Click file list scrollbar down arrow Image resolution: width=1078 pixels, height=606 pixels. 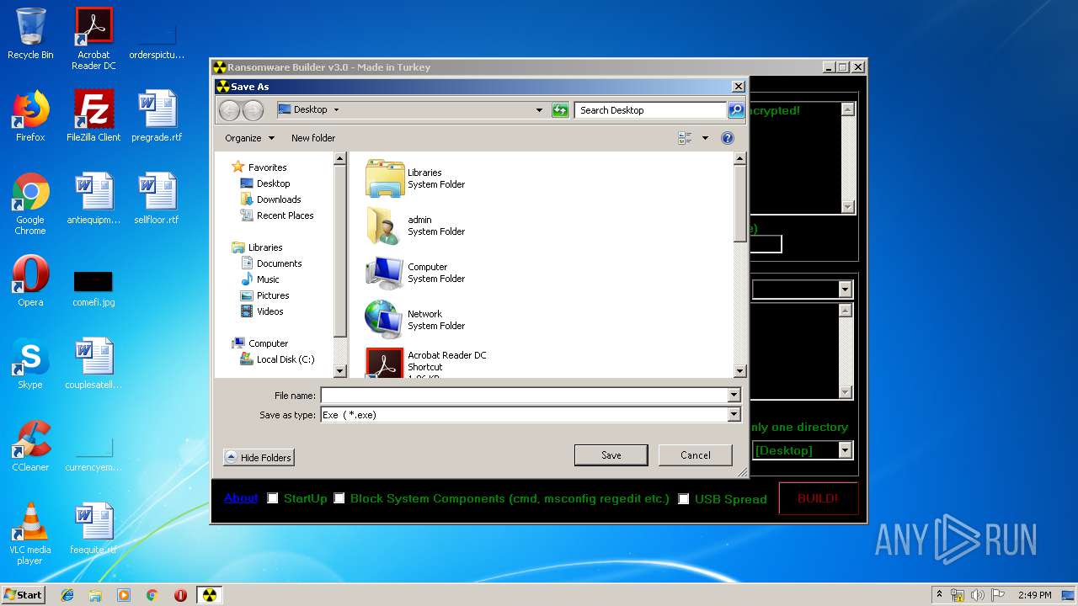tap(740, 371)
